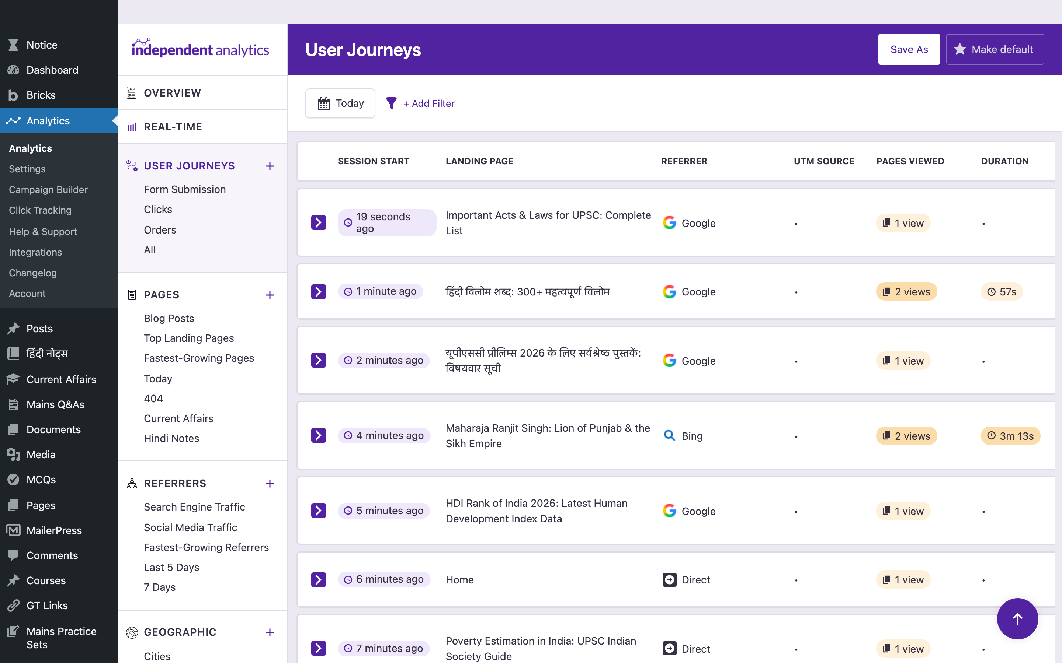Click the 57s duration badge
This screenshot has height=663, width=1062.
1002,292
